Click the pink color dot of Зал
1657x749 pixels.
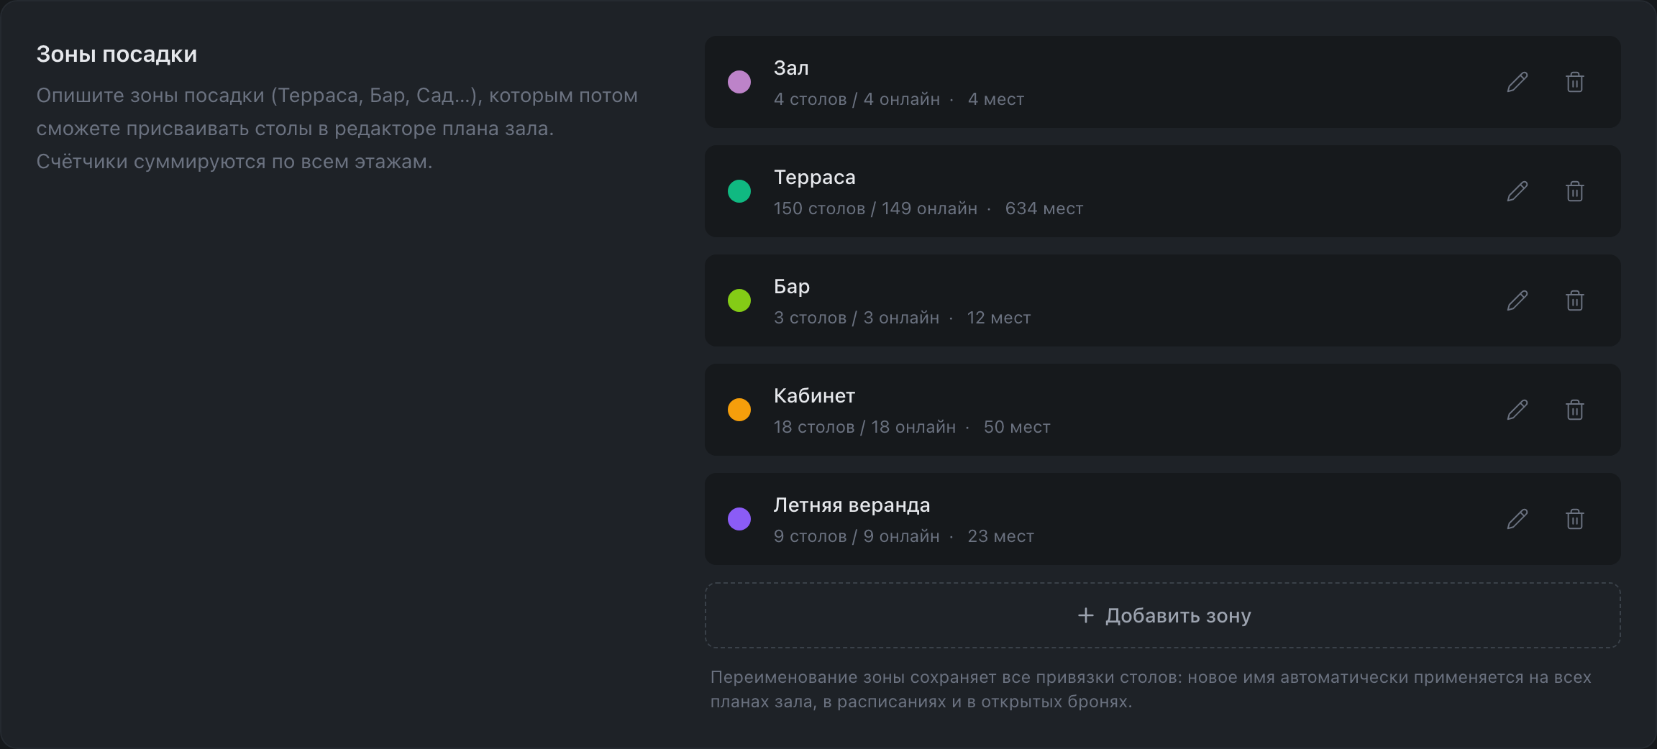click(739, 82)
